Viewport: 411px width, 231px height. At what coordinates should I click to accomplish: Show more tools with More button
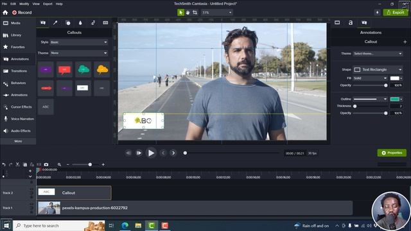pos(18,141)
